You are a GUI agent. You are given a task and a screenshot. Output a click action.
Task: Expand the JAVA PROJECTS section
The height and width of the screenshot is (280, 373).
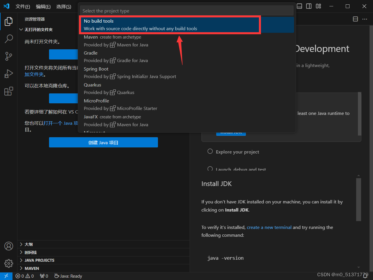point(103,260)
